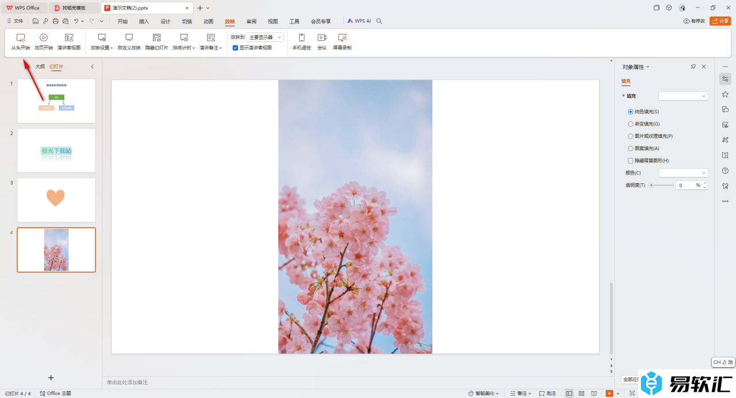The width and height of the screenshot is (736, 398).
Task: Pin the object properties panel
Action: pos(693,67)
